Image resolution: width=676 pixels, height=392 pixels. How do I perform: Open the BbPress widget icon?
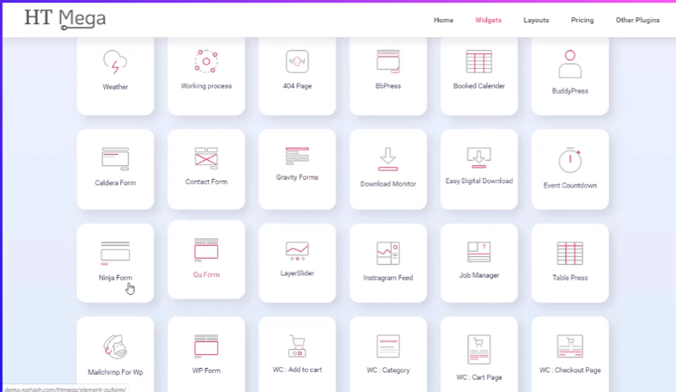pos(388,61)
